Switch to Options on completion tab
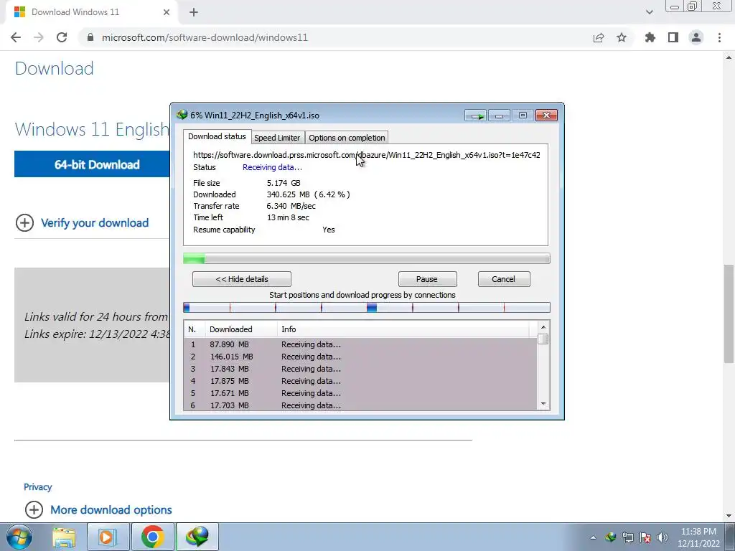This screenshot has width=735, height=551. [x=347, y=138]
